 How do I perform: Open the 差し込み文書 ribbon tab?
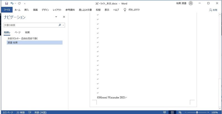click(85, 10)
